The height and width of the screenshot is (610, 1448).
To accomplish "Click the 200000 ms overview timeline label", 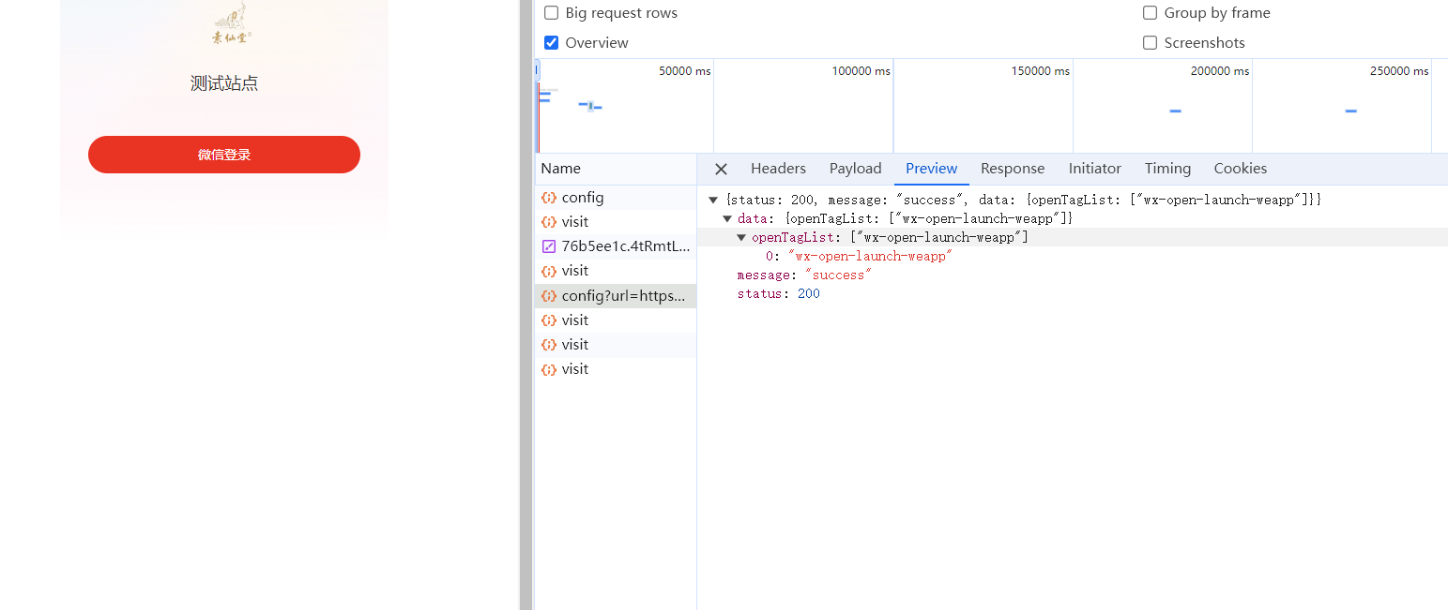I will pyautogui.click(x=1220, y=71).
